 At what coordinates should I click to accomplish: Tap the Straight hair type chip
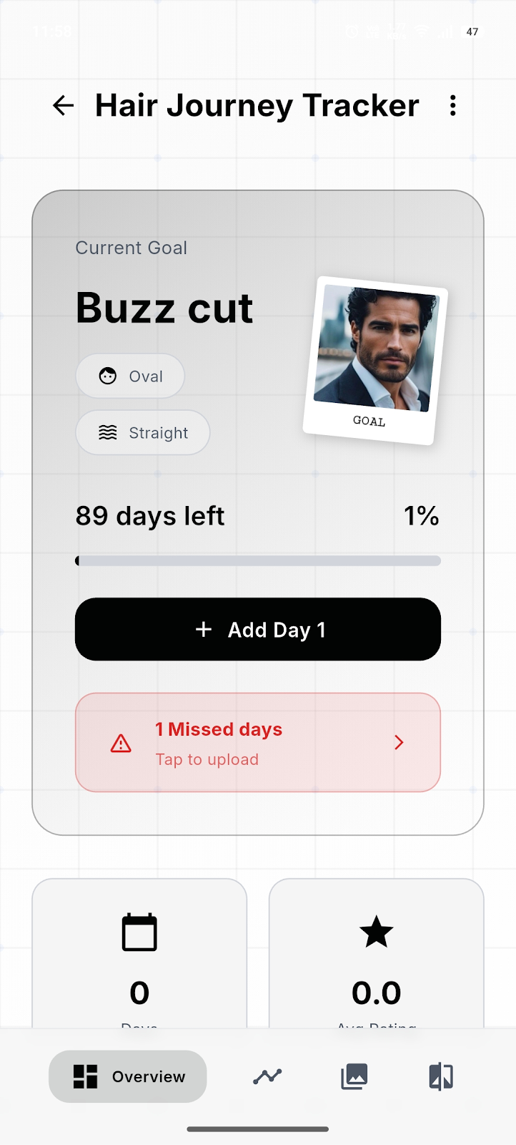[x=143, y=433]
